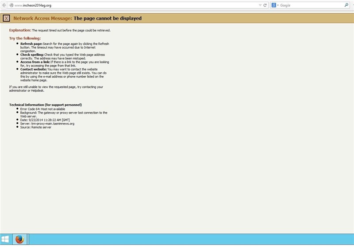Open the address bar history dropdown
Screen dimensions: 354x247
260,5
